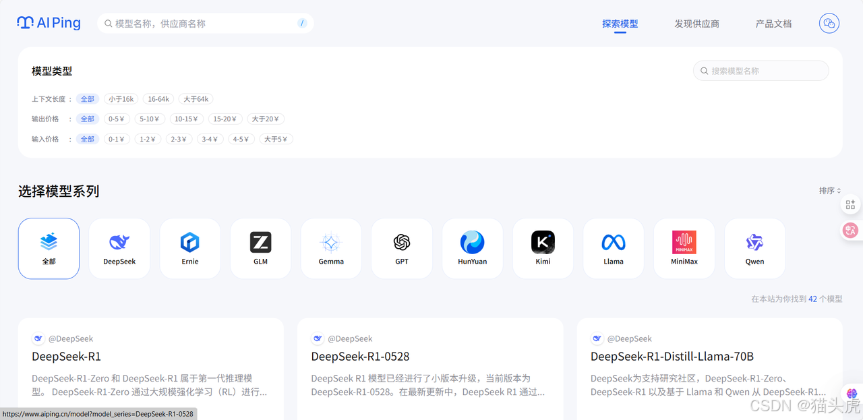Select 3-4¥ input price filter
Screen dimensions: 863x420
click(x=210, y=140)
